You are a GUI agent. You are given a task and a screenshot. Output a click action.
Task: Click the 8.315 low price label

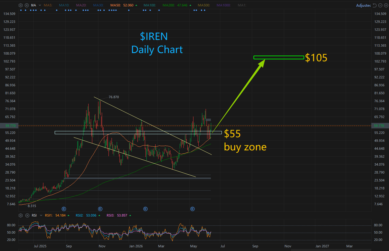[x=32, y=206]
